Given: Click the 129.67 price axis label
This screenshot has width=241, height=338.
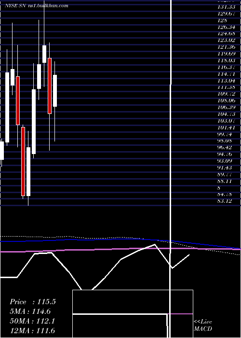Looking at the screenshot, I should 227,14.
